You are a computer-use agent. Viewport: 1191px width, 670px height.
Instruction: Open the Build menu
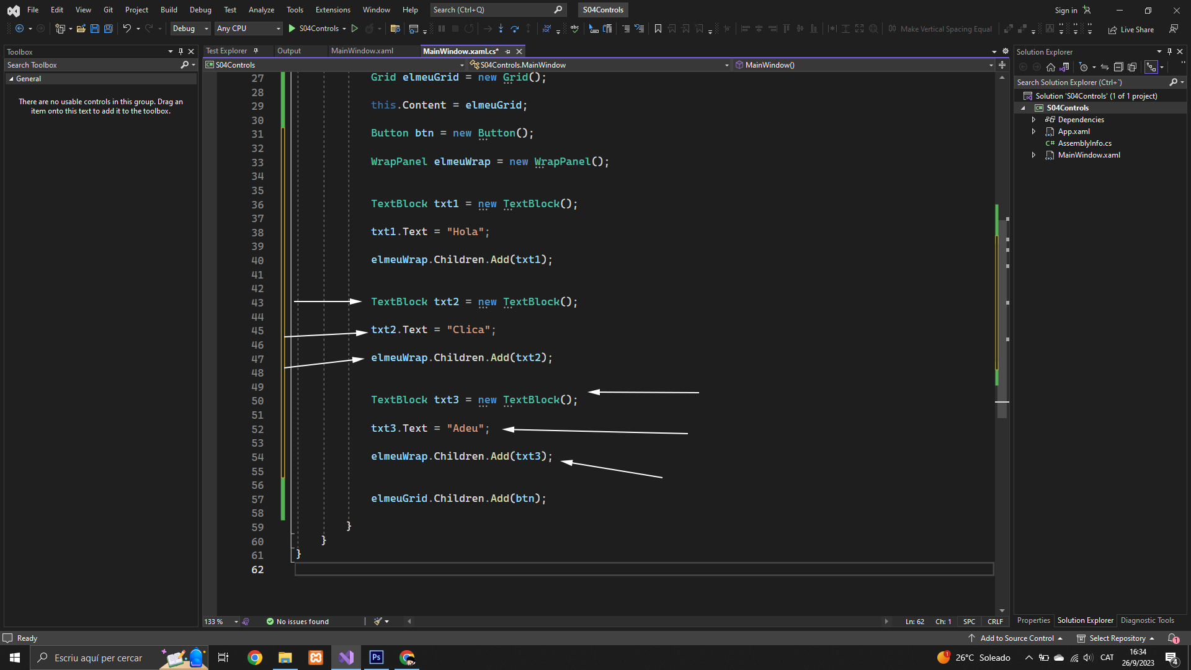(x=169, y=10)
